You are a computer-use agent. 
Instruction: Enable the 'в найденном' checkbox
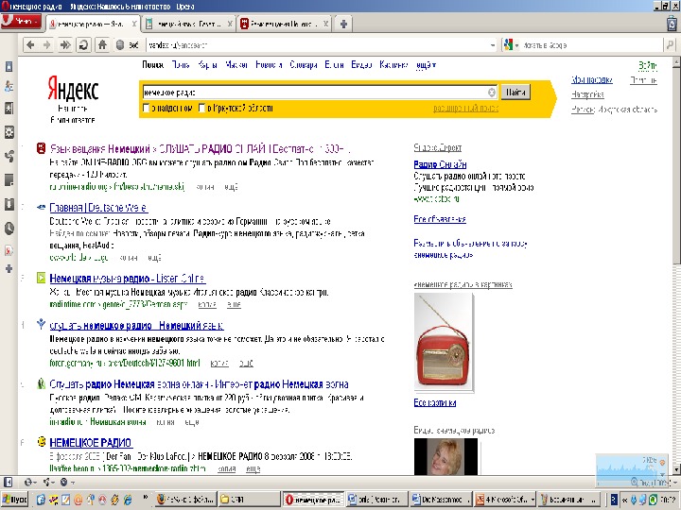coord(147,108)
